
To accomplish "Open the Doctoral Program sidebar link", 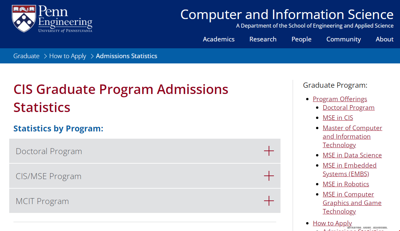I will click(x=348, y=107).
